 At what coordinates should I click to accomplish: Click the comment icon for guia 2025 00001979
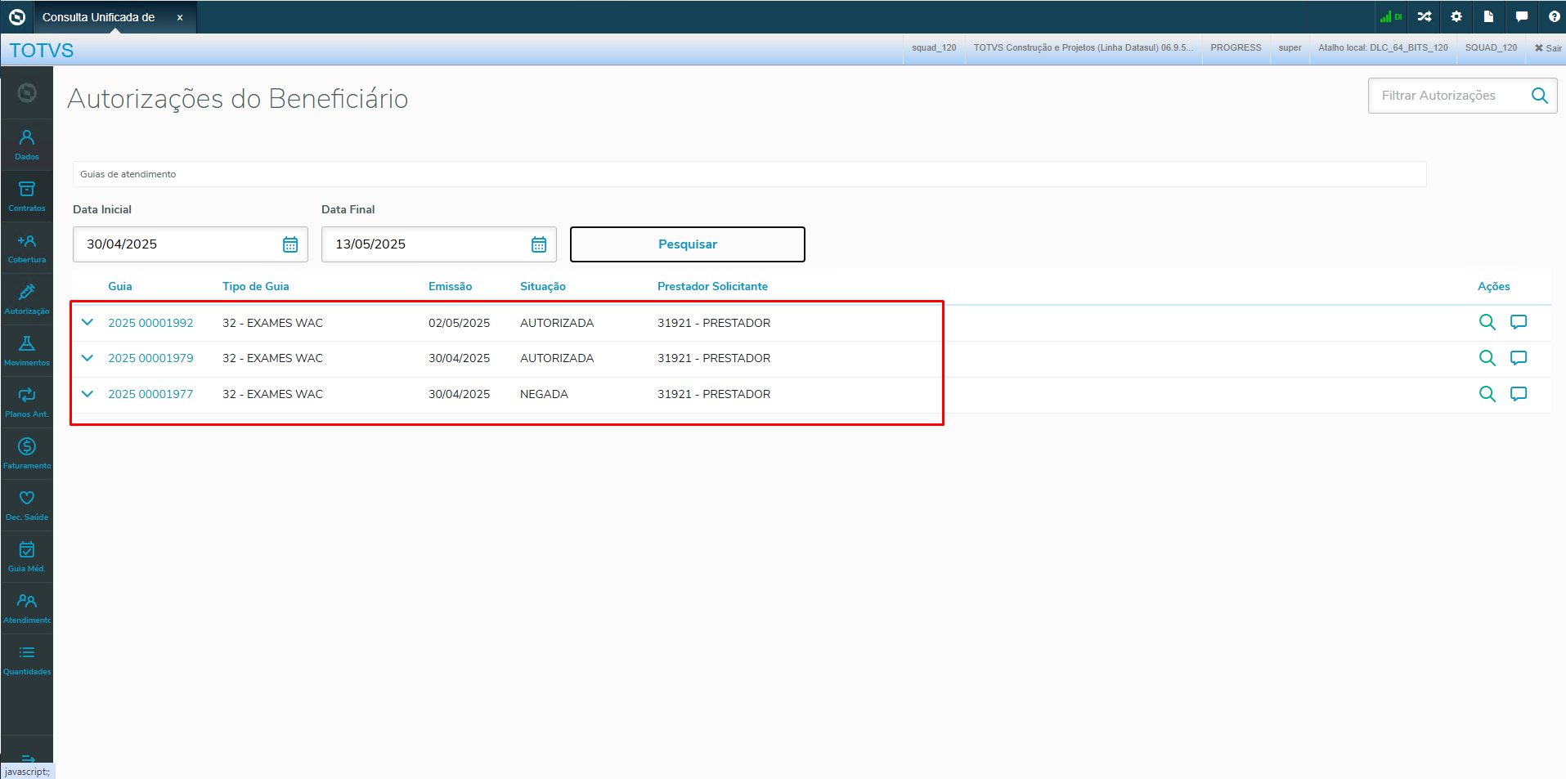pyautogui.click(x=1519, y=358)
